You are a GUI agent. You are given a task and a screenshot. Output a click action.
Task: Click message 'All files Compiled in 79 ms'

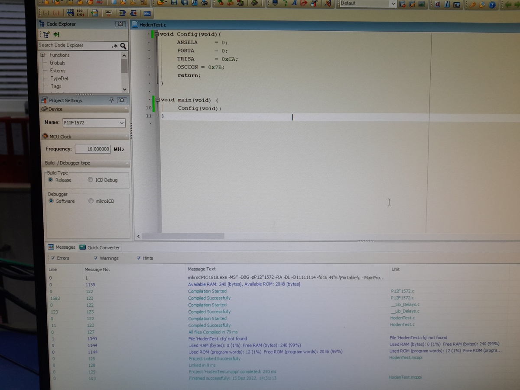click(x=213, y=332)
